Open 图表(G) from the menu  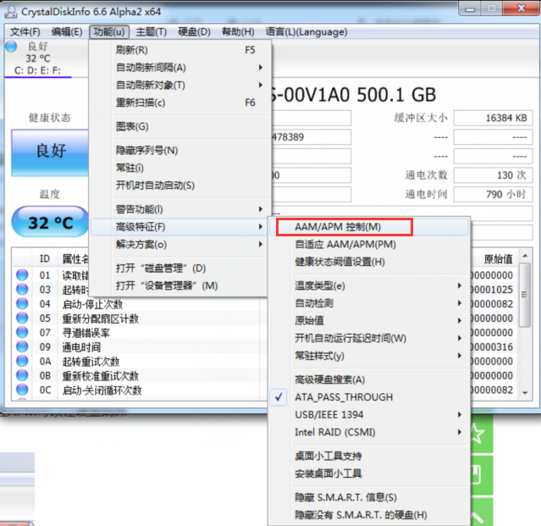179,127
